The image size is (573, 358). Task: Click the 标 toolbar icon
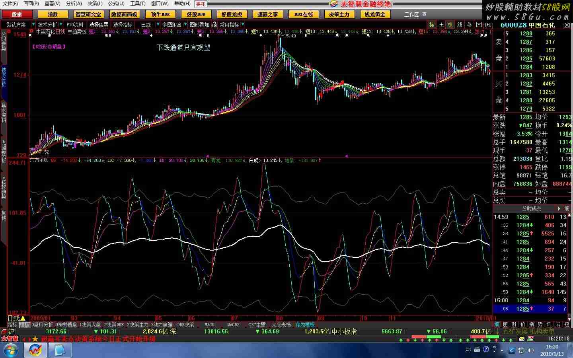[x=431, y=25]
